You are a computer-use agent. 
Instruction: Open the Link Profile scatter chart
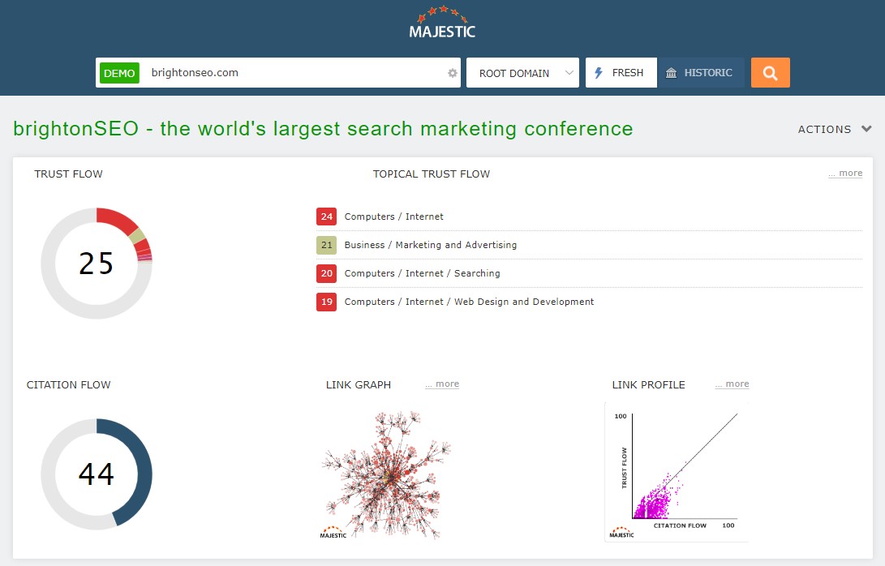(677, 472)
